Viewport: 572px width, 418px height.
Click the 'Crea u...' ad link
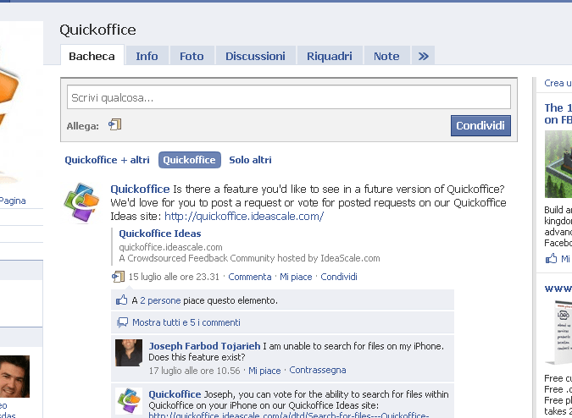tap(558, 83)
